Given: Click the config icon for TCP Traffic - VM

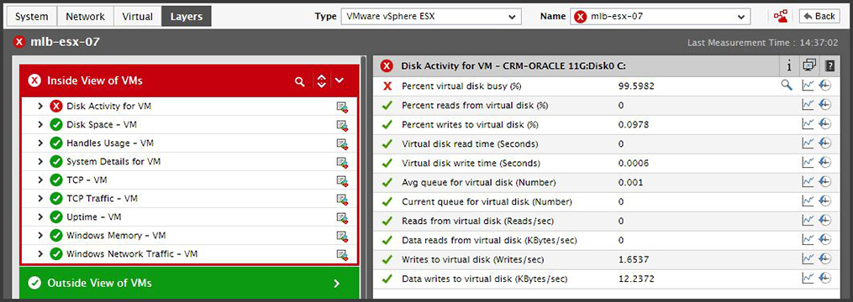Looking at the screenshot, I should (x=342, y=200).
